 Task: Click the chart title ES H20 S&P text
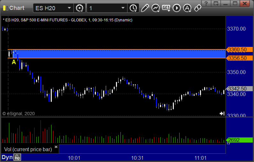pos(68,20)
